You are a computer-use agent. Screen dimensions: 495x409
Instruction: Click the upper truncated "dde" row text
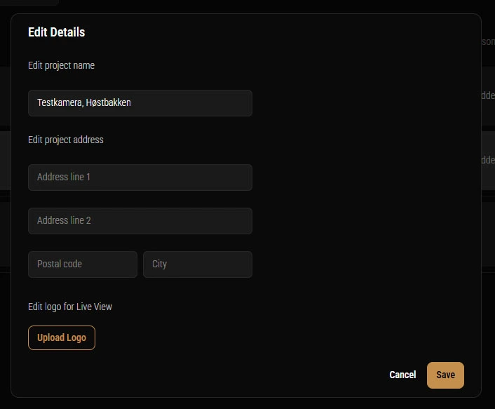(x=488, y=96)
